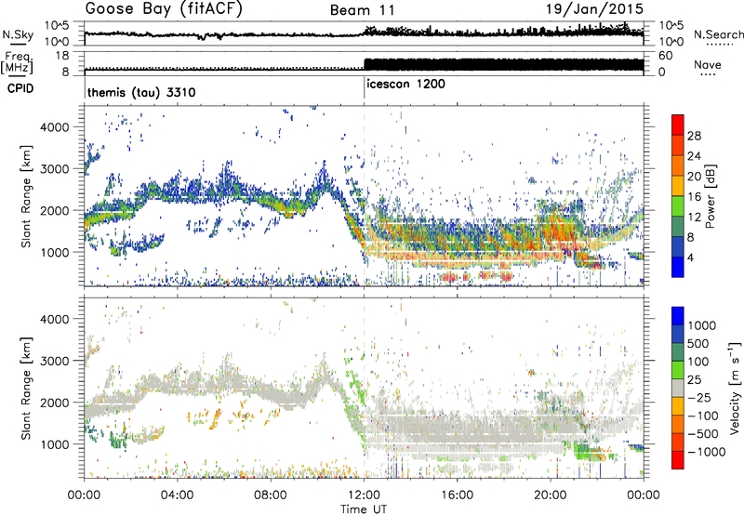Click the '4000' tick on the power panel
Viewport: 744px width, 515px height.
click(54, 127)
